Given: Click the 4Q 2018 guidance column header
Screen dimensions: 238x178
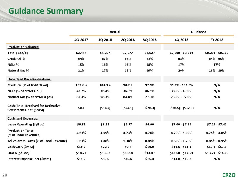Looking at the screenshot, I should [x=181, y=40].
